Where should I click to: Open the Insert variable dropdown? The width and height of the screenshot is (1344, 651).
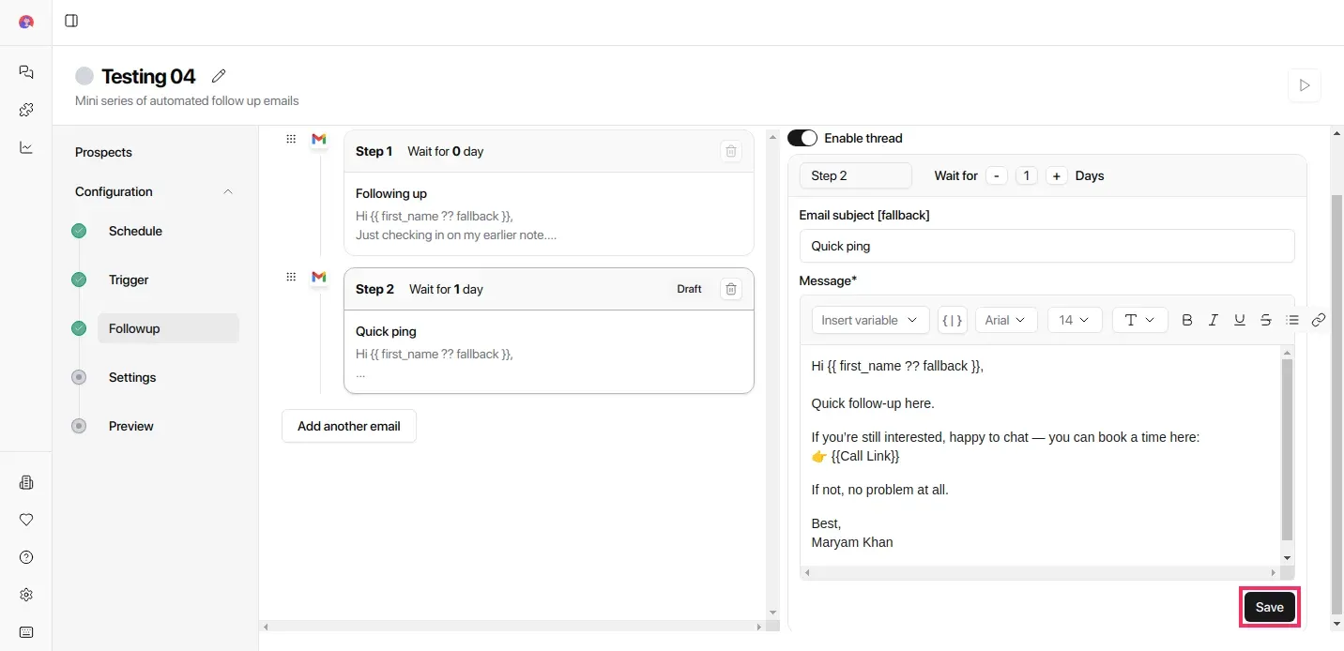pos(869,320)
